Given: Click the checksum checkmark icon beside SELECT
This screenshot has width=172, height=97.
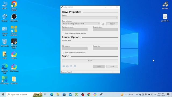Looking at the screenshot, I should [x=103, y=24].
